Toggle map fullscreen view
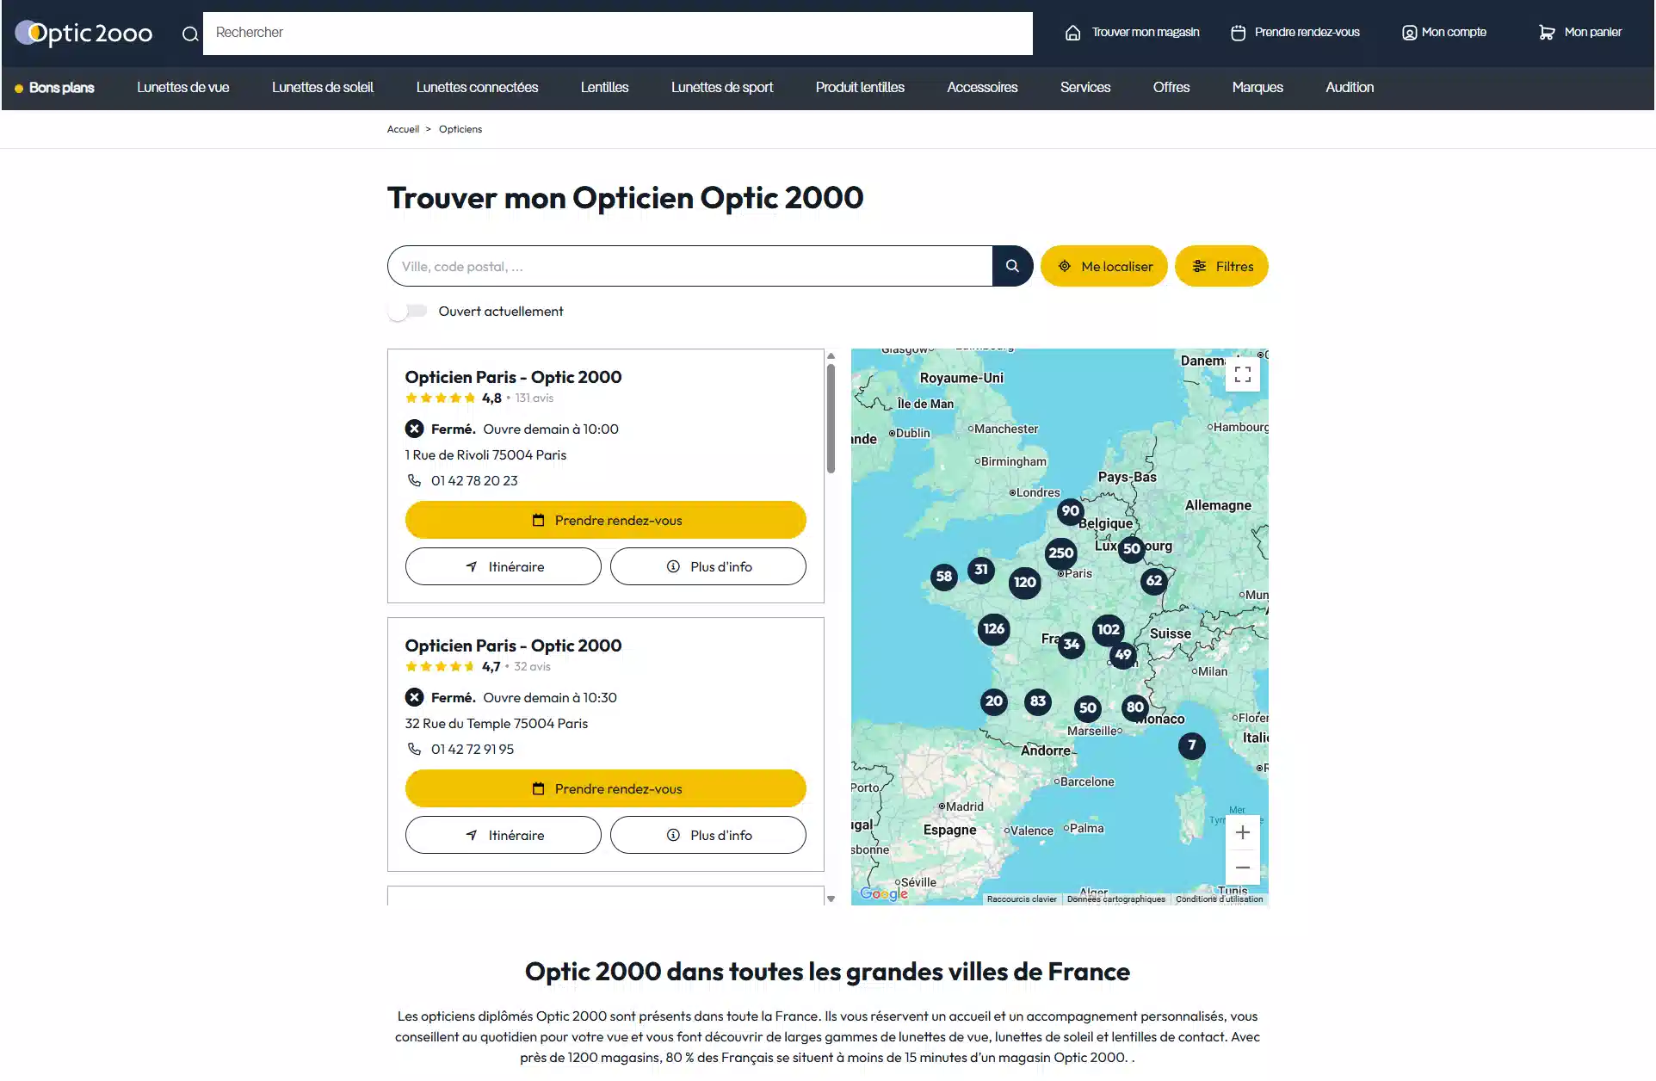Screen dimensions: 1656x1081 point(1242,374)
